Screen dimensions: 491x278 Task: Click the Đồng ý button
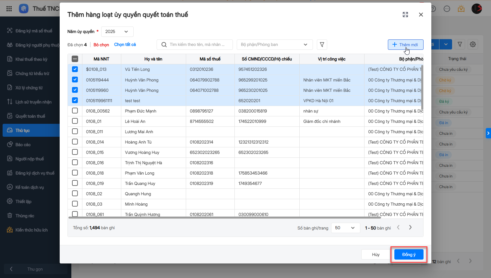pos(409,254)
